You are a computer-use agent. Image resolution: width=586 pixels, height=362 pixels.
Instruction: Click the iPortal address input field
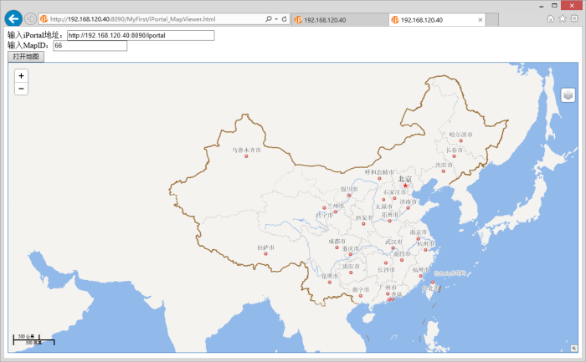point(141,35)
